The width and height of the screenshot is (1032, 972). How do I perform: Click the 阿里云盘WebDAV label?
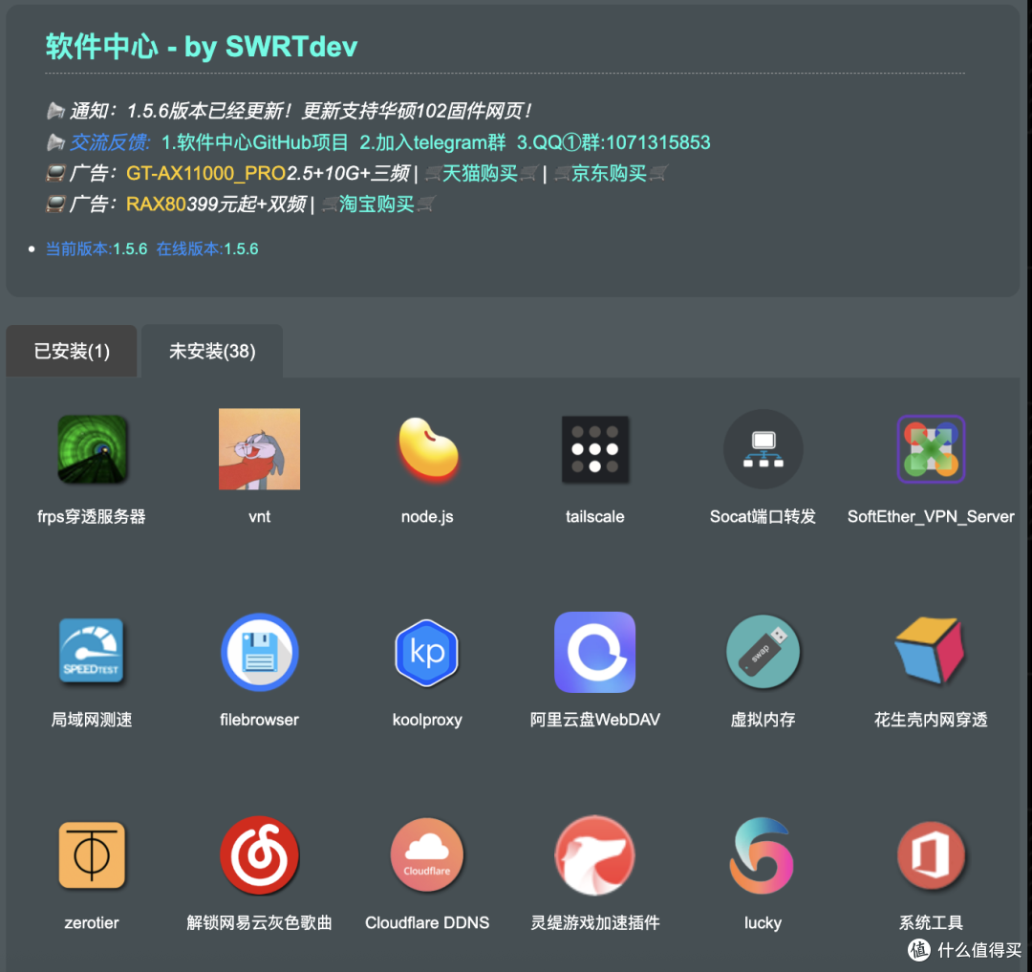(595, 720)
